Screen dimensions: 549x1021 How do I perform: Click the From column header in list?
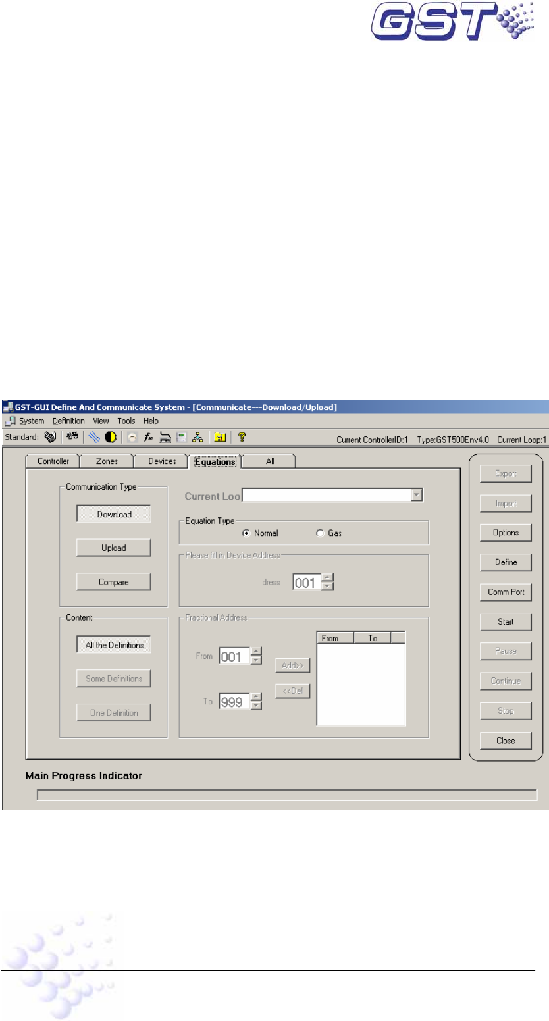tap(336, 638)
